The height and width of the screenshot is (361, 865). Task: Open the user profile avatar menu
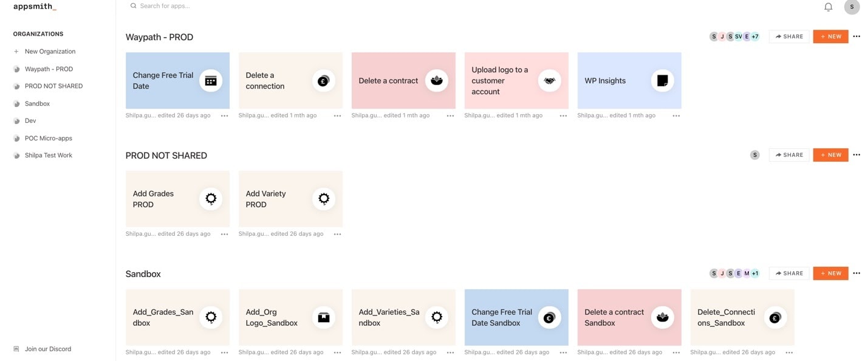click(852, 7)
